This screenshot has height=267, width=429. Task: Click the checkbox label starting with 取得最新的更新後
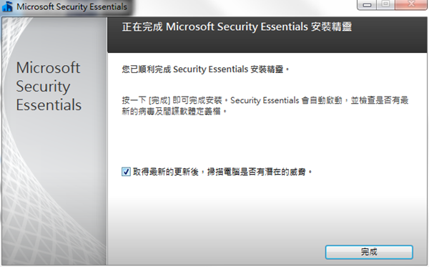click(x=222, y=172)
